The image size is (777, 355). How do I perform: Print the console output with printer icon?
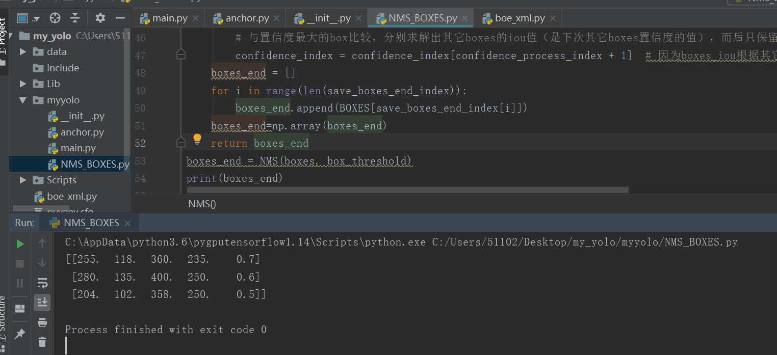coord(42,322)
